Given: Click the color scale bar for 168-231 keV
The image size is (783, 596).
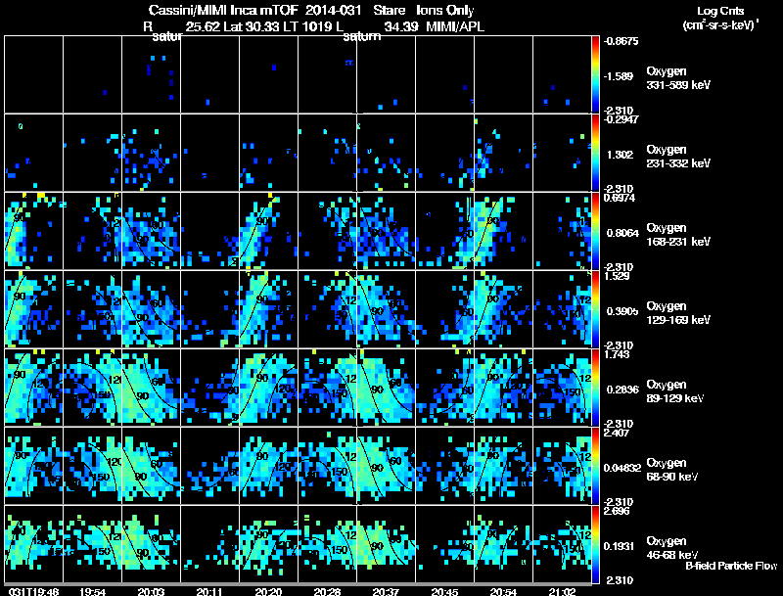Looking at the screenshot, I should pyautogui.click(x=595, y=231).
